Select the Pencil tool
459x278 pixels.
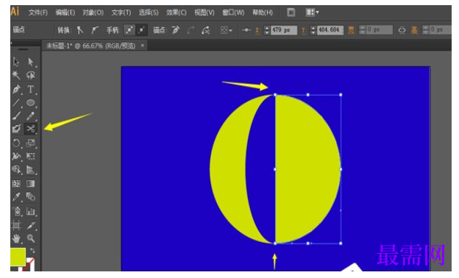[31, 116]
